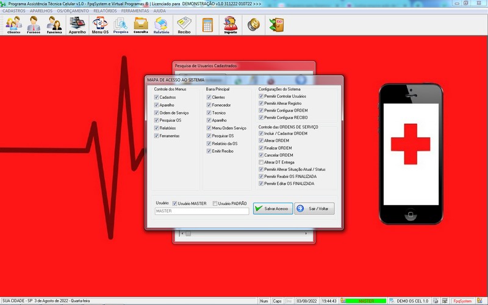Click the 19:44:43 clock in status bar
The image size is (488, 305).
329,301
